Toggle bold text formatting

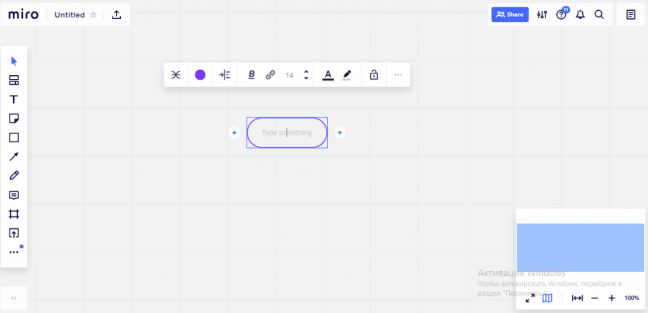click(x=251, y=75)
